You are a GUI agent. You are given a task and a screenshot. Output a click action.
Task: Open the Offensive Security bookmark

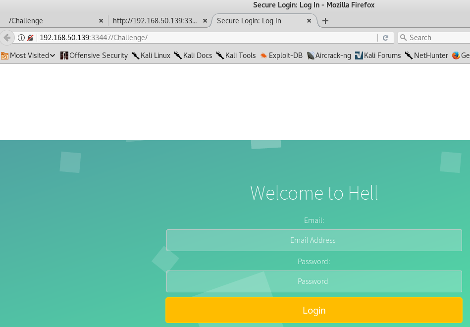point(94,55)
